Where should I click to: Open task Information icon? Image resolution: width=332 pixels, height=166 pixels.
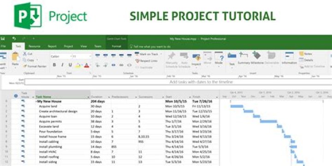click(x=289, y=56)
